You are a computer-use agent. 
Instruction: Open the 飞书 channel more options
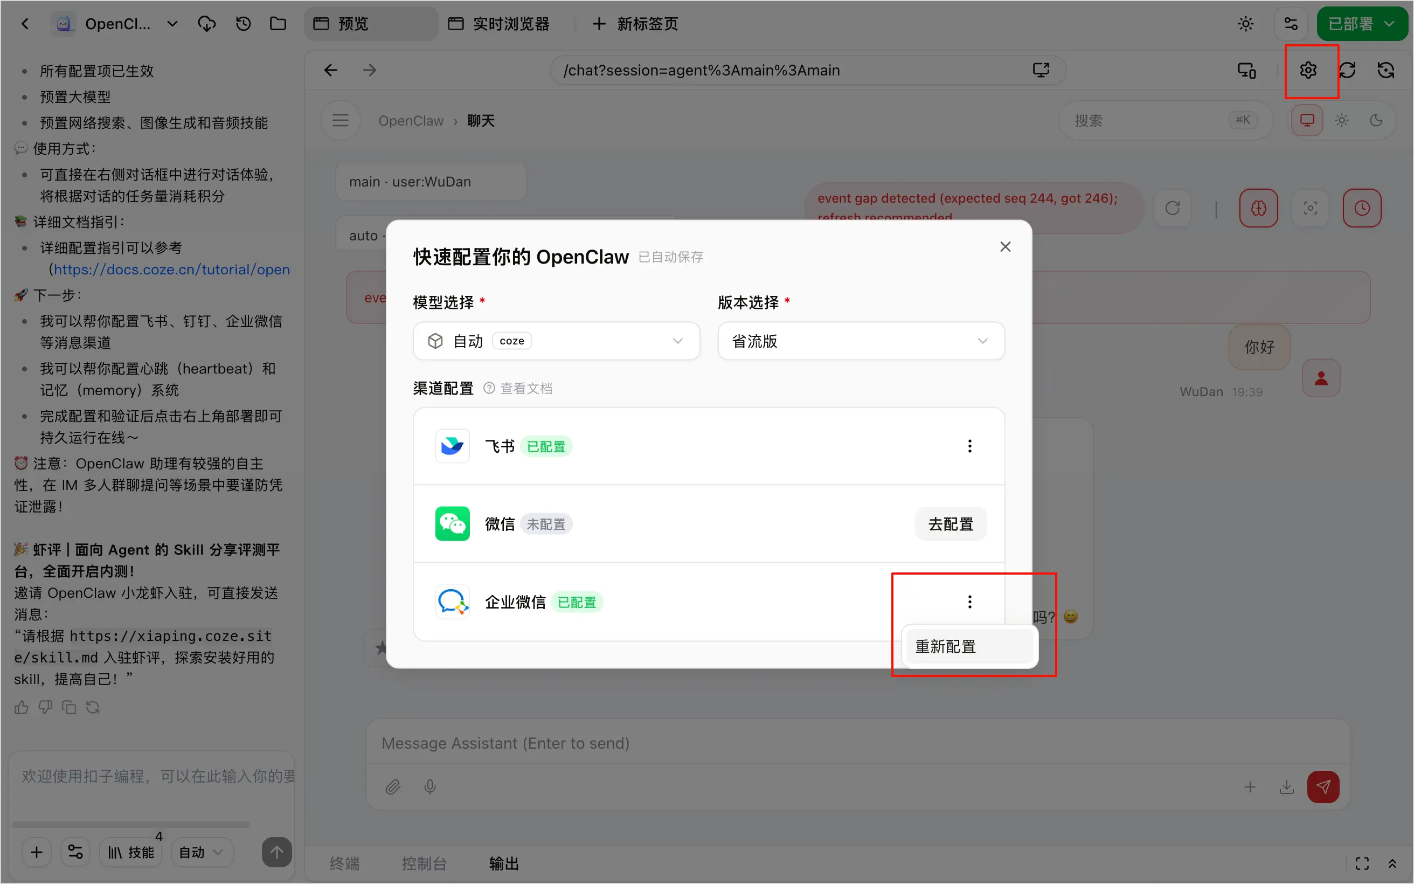point(970,446)
